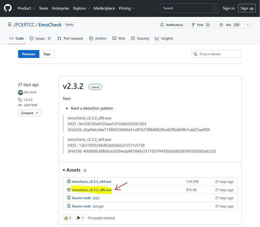Expand the Star lists dropdown arrow

(248, 25)
